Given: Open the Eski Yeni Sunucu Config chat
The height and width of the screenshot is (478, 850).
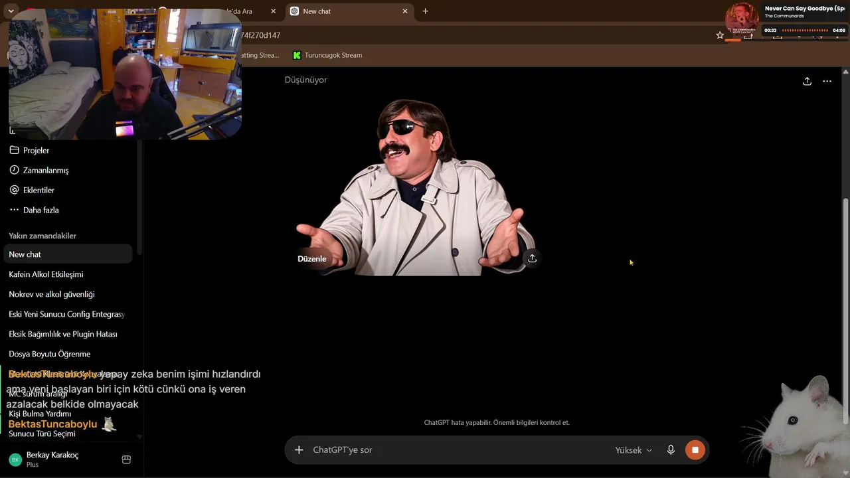Looking at the screenshot, I should point(68,314).
